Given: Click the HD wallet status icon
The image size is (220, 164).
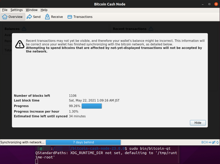Looking at the screenshot, I should (210, 142).
